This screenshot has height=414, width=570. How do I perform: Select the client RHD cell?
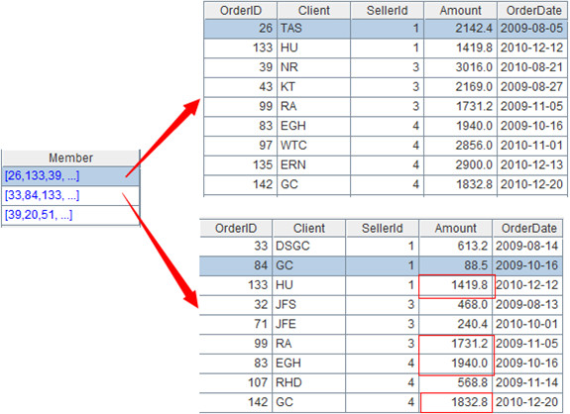(309, 383)
